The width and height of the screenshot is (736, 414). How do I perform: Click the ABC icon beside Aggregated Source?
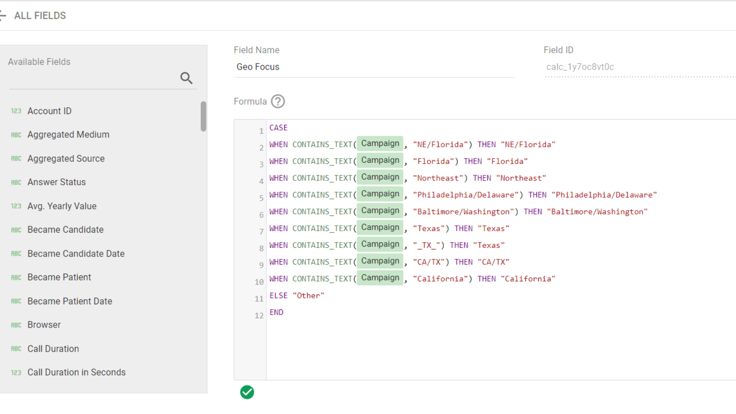(x=16, y=158)
